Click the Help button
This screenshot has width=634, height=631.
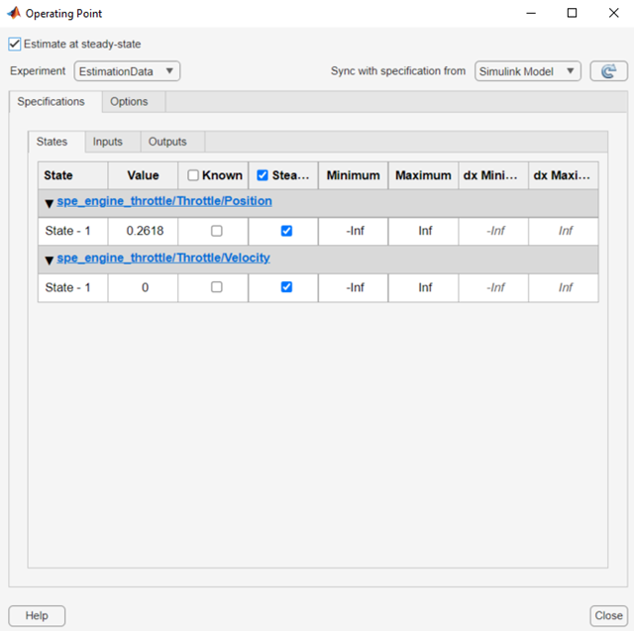point(37,615)
